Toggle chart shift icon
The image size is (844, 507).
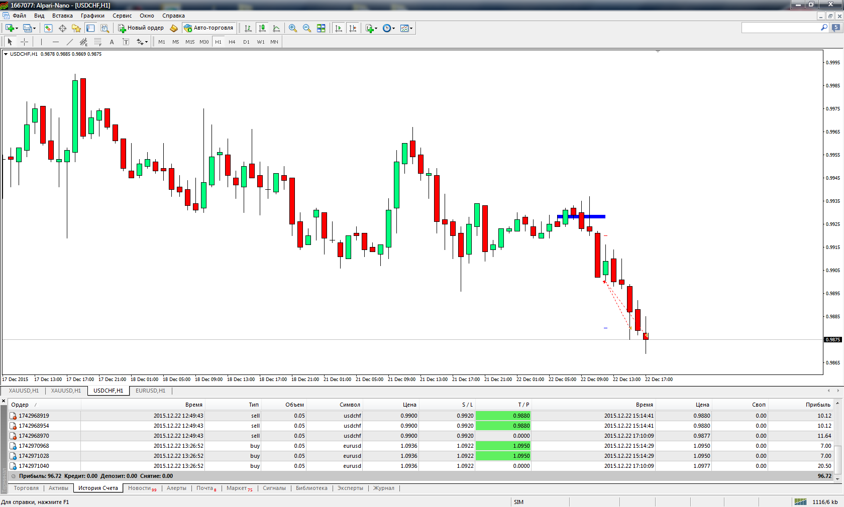tap(353, 28)
